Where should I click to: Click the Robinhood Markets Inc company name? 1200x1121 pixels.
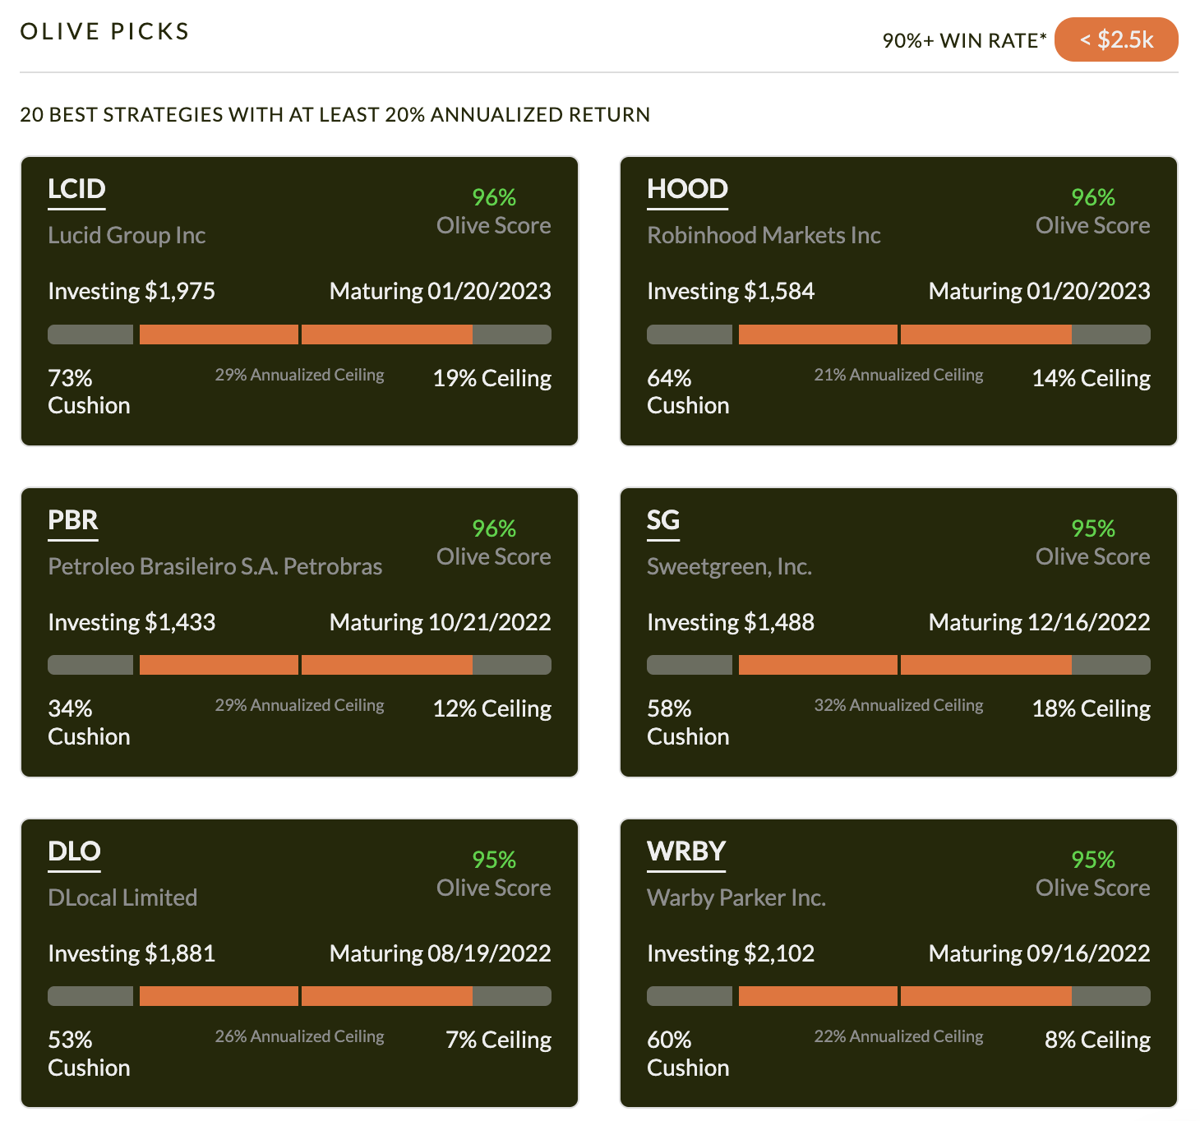click(x=764, y=236)
